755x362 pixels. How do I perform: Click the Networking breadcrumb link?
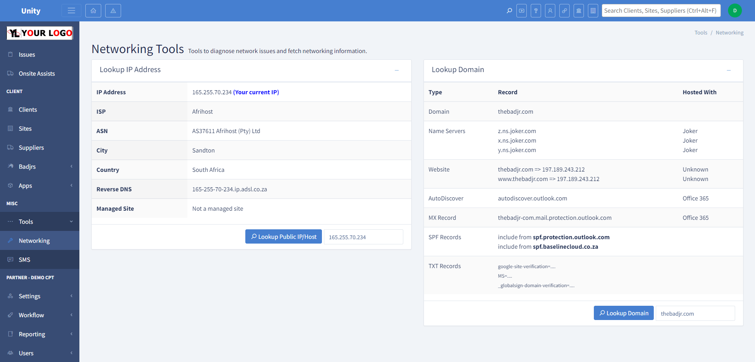click(730, 32)
